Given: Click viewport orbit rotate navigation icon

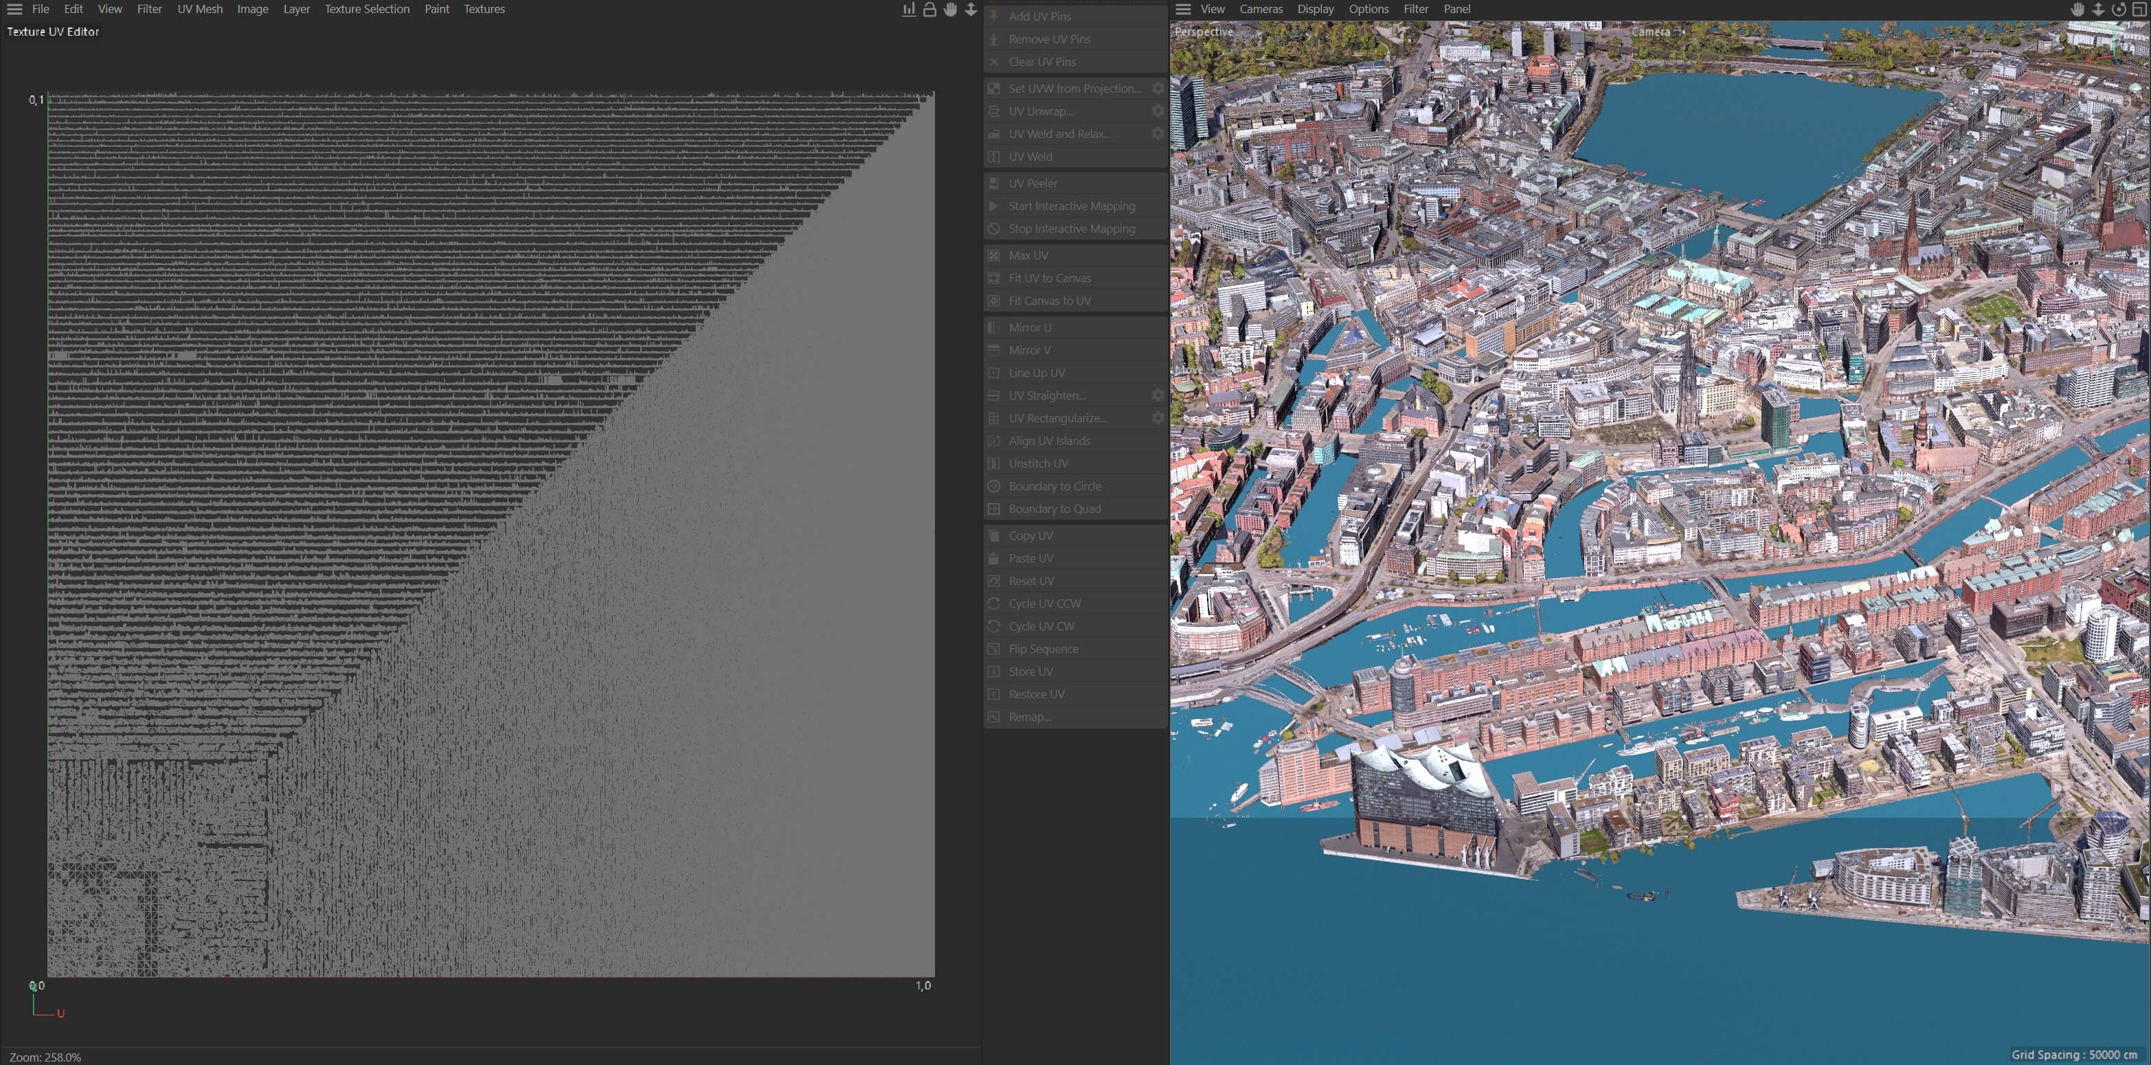Looking at the screenshot, I should (2119, 9).
